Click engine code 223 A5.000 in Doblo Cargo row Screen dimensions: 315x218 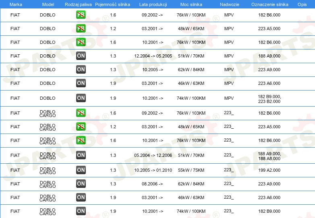(x=269, y=127)
